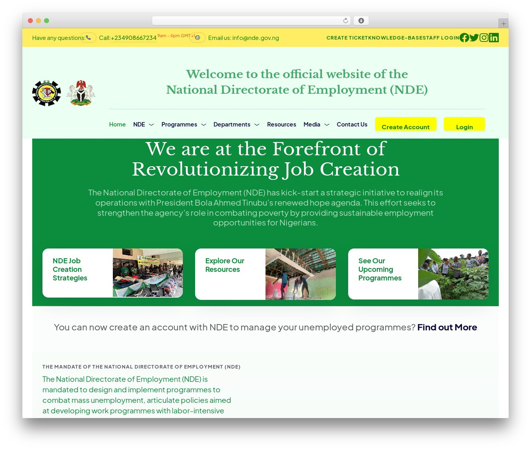The width and height of the screenshot is (531, 450).
Task: Focus the browser address bar
Action: (251, 21)
